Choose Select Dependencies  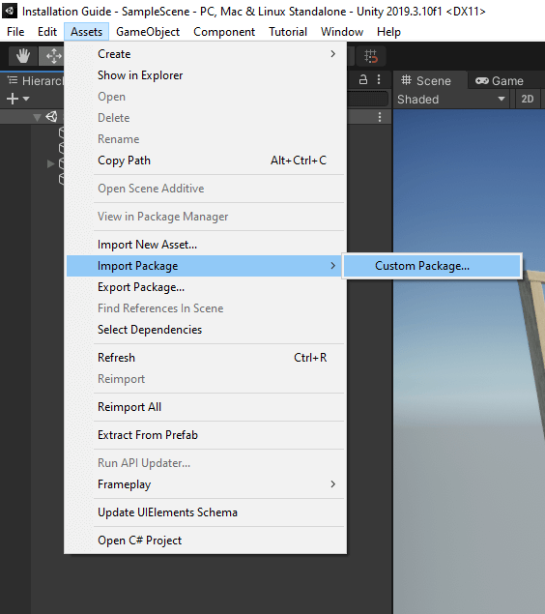click(x=206, y=330)
